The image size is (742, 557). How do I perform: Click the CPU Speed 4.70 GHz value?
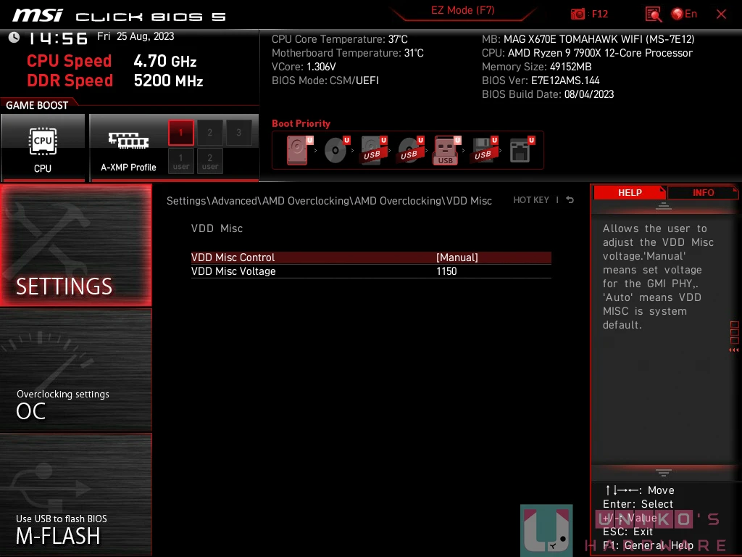coord(165,61)
